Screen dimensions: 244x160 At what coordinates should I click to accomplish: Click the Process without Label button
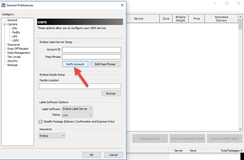[187, 139]
